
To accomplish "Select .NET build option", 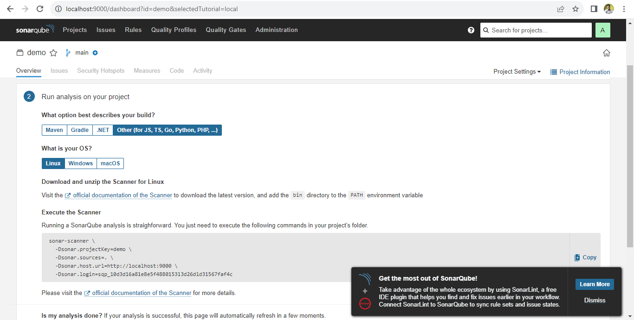I will pos(103,130).
